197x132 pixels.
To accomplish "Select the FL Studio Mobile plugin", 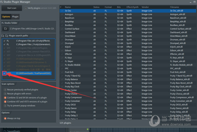I will coord(128,65).
